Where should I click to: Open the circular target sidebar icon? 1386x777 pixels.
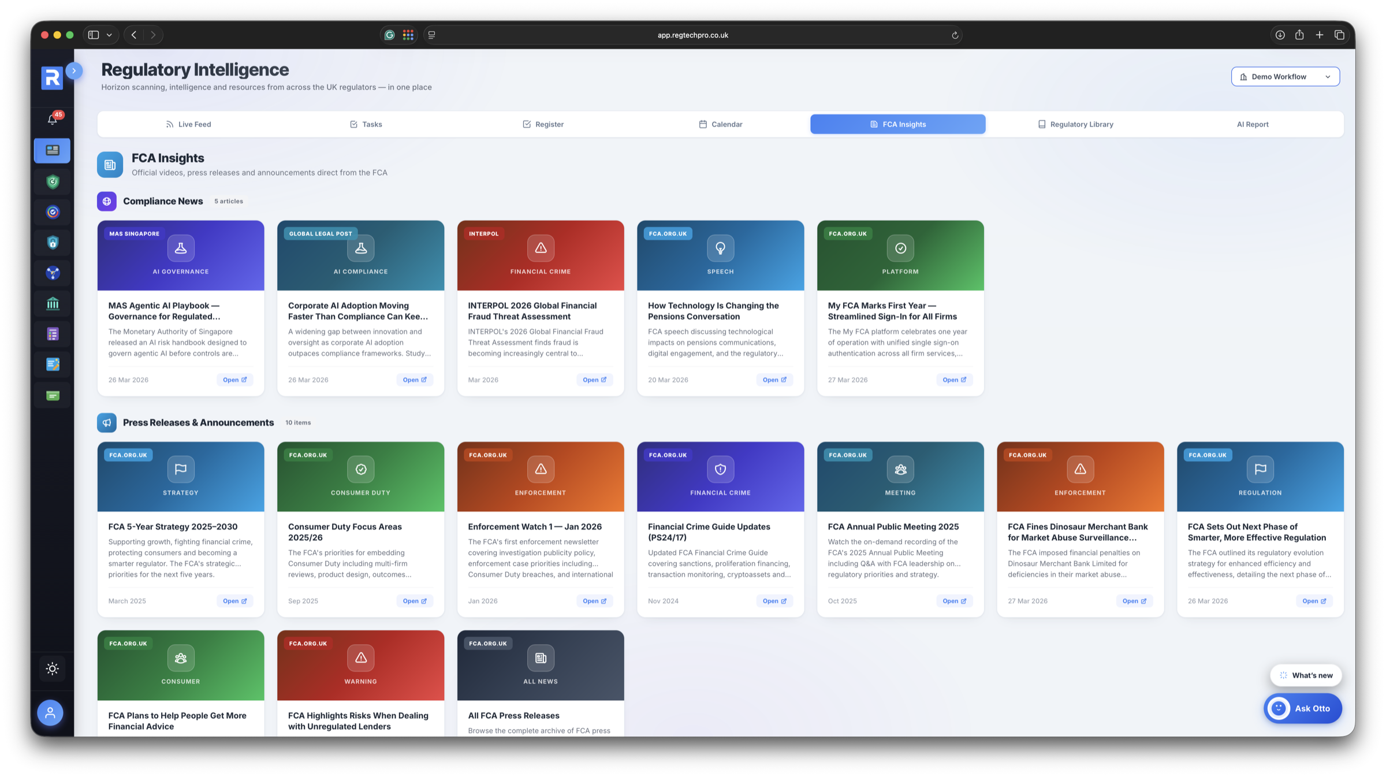tap(53, 212)
